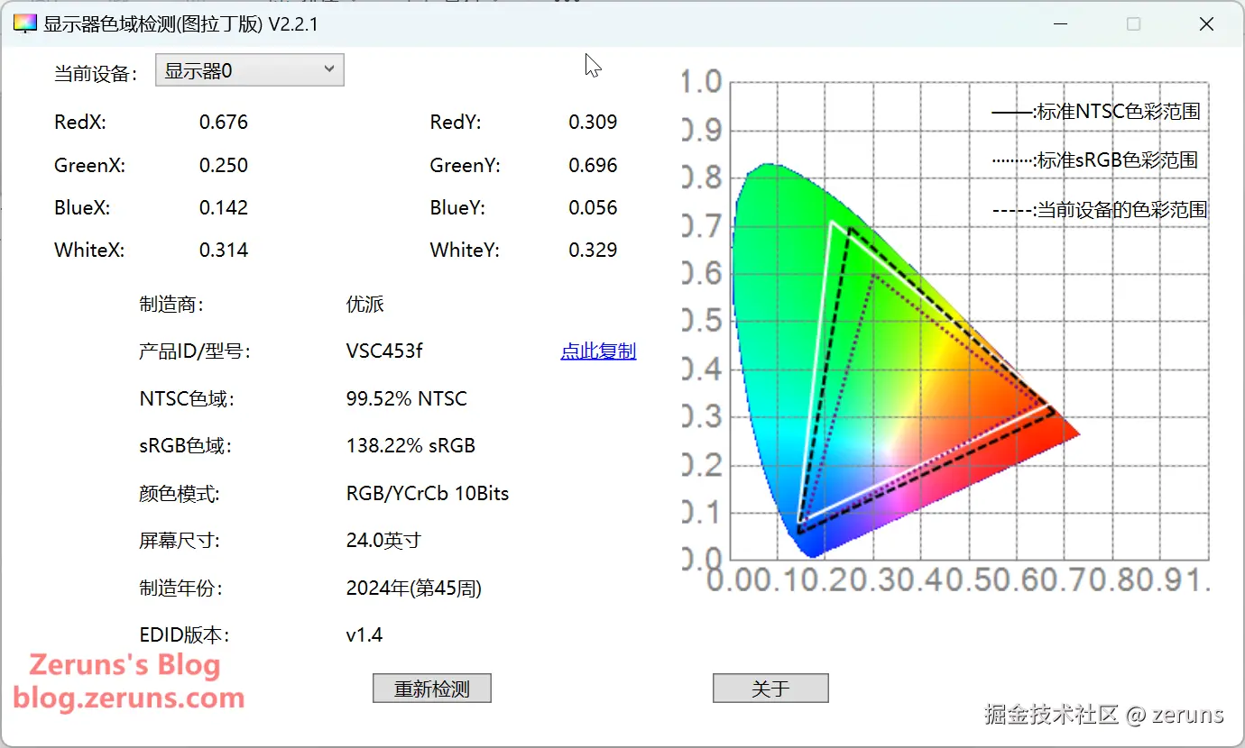Click the disabled maximize window button
The image size is (1245, 748).
click(x=1134, y=24)
